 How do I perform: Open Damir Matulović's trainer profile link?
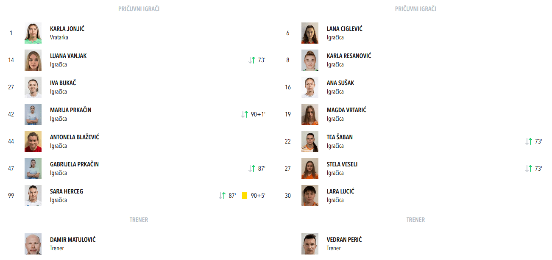(x=73, y=240)
